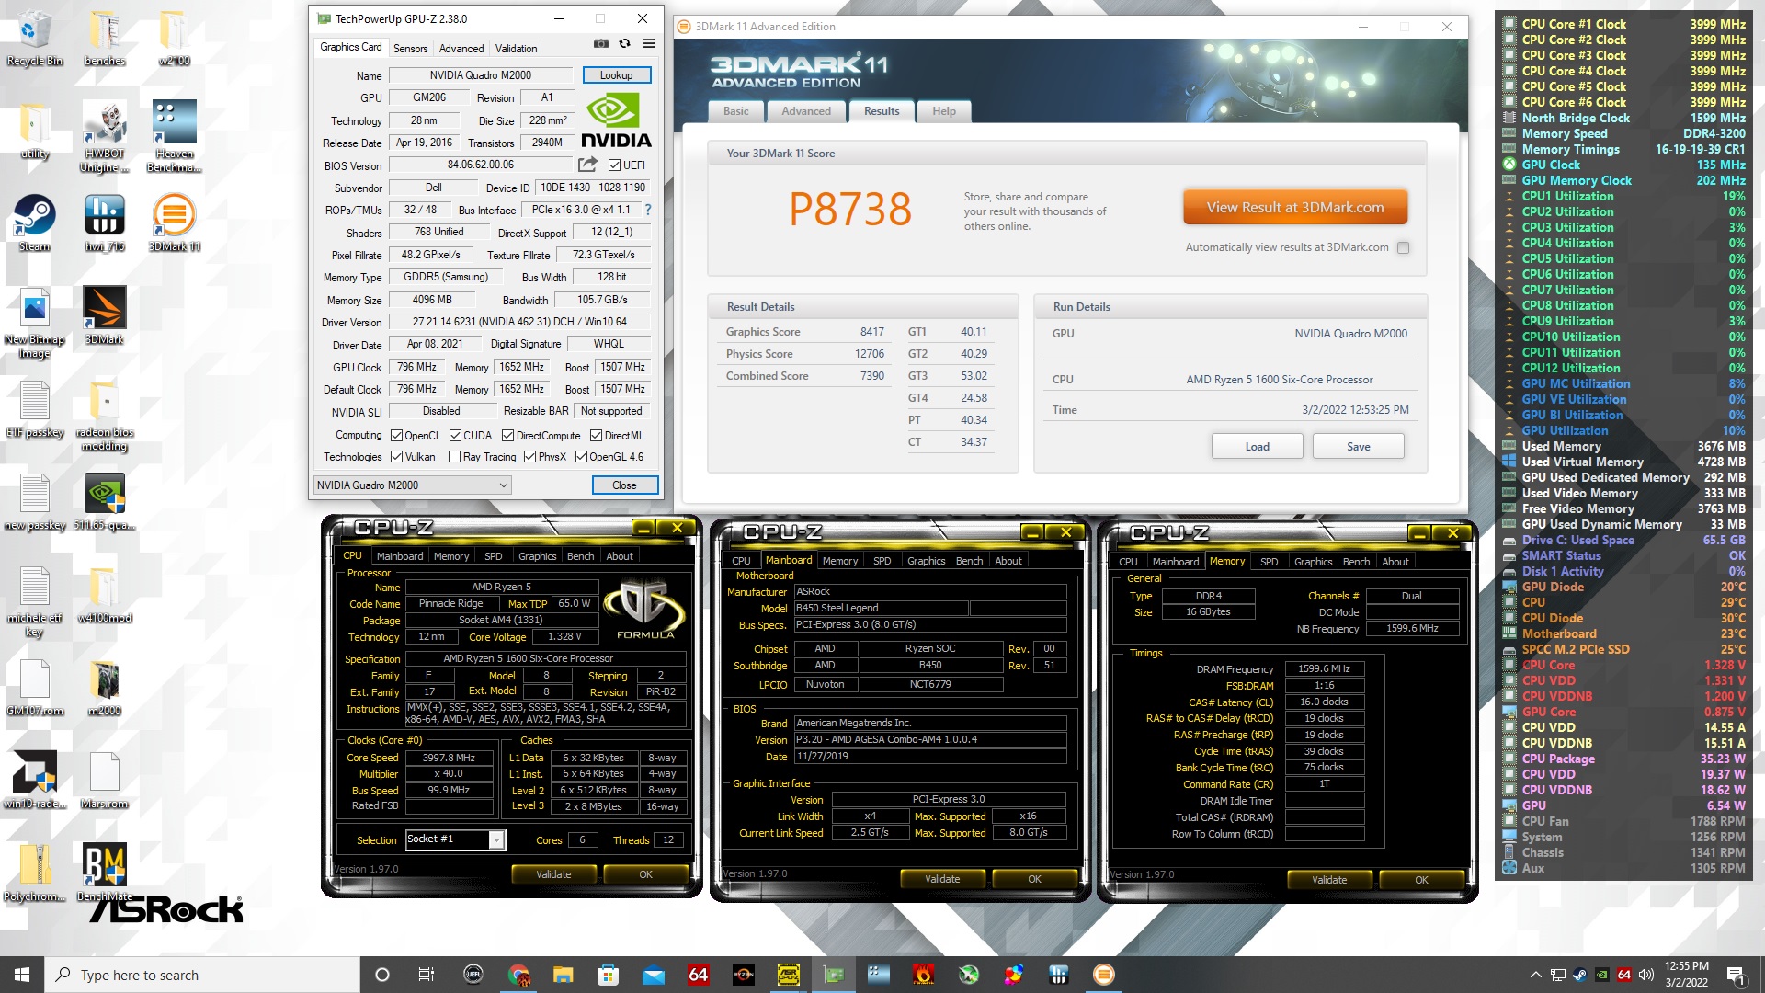Image resolution: width=1765 pixels, height=993 pixels.
Task: Click View Result at 3DMark.com button
Action: click(1295, 208)
